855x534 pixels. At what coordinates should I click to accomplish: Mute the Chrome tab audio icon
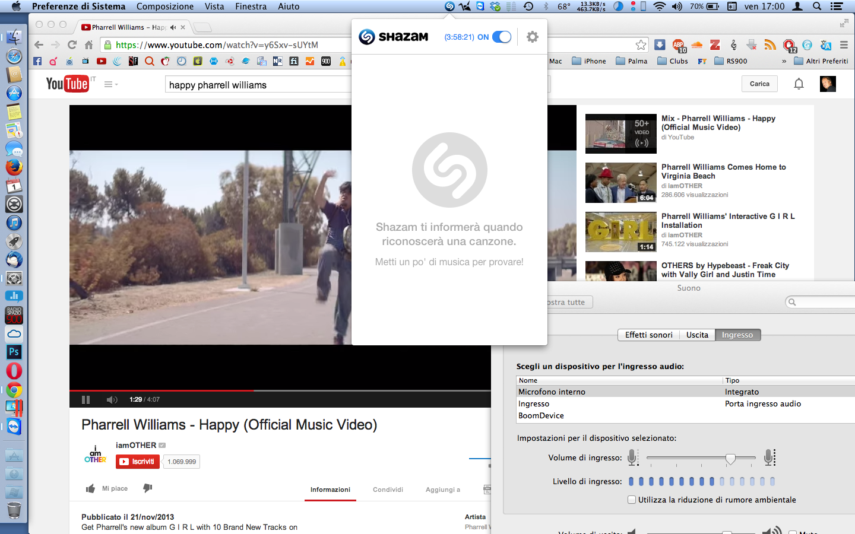click(x=173, y=27)
